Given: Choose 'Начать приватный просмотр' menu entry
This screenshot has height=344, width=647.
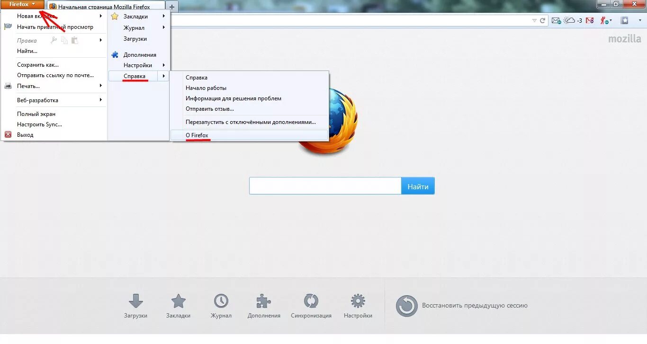Looking at the screenshot, I should click(55, 27).
